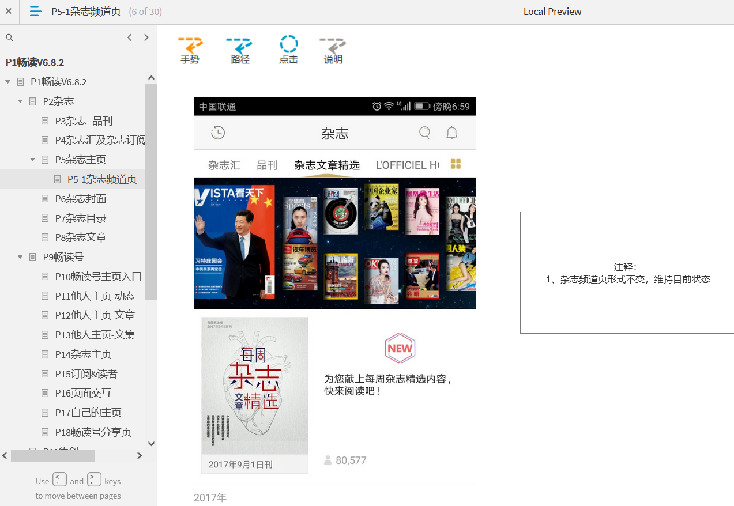Click page icon beside P12他人主页-文章
This screenshot has width=734, height=506.
click(46, 315)
